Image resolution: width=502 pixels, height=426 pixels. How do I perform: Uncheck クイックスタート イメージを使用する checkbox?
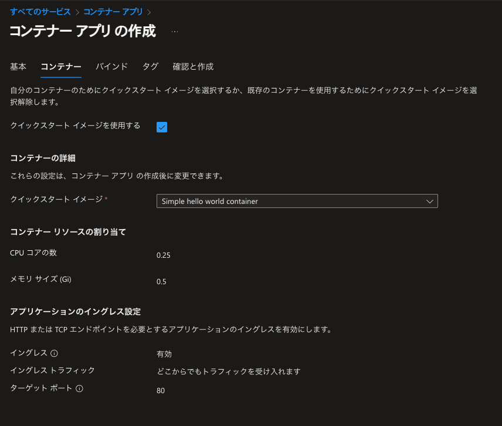(x=162, y=127)
